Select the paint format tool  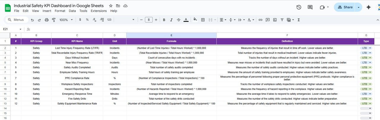tap(54, 20)
